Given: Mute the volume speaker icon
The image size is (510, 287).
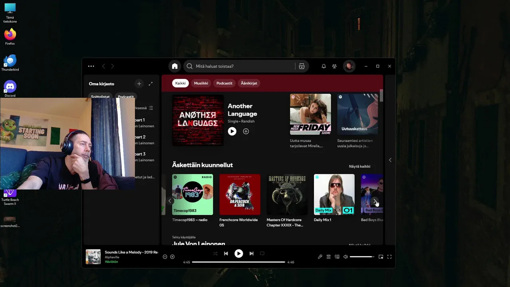Looking at the screenshot, I should pyautogui.click(x=345, y=257).
